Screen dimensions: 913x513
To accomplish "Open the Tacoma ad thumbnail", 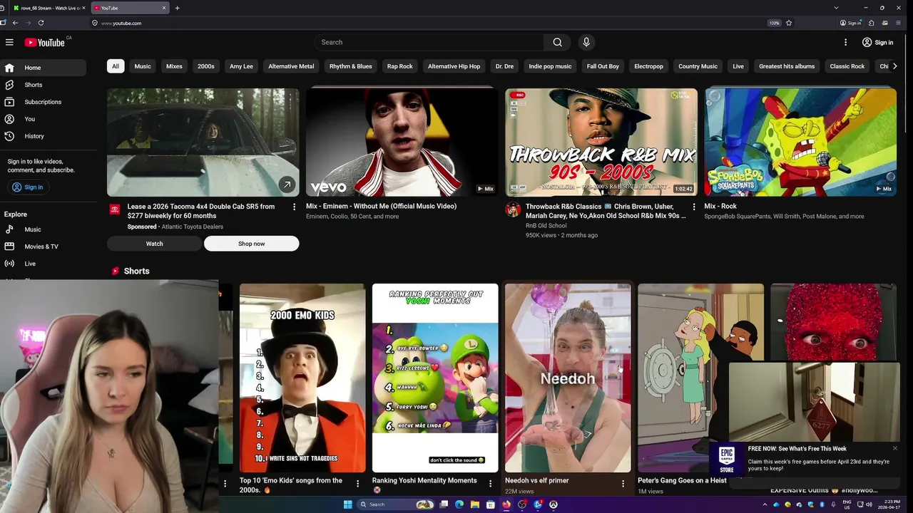I will pos(203,142).
